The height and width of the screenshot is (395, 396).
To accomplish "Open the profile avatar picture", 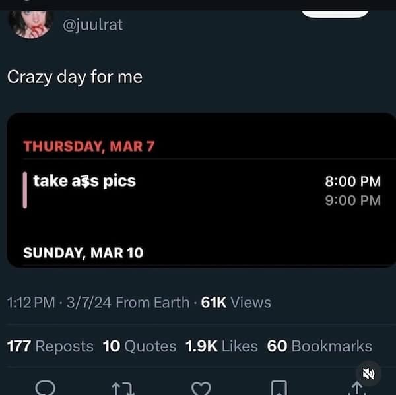I will (x=30, y=22).
